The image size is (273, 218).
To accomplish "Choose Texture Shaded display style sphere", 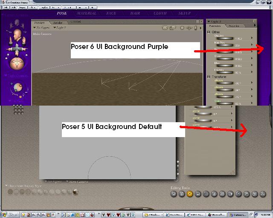I will click(x=76, y=192).
